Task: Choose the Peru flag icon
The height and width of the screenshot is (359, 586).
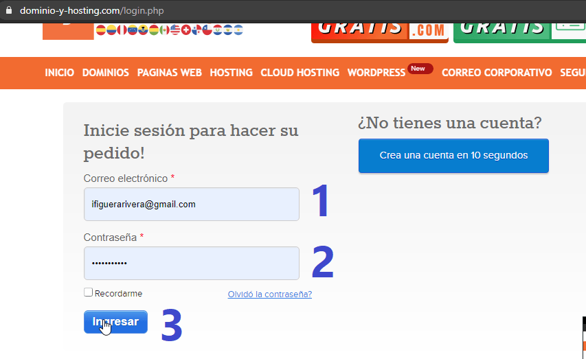Action: tap(122, 30)
